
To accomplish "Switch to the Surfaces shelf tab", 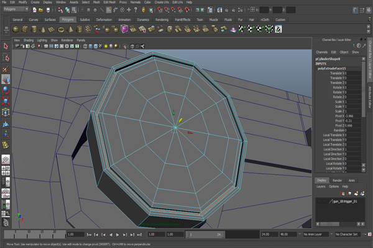I will pos(50,20).
